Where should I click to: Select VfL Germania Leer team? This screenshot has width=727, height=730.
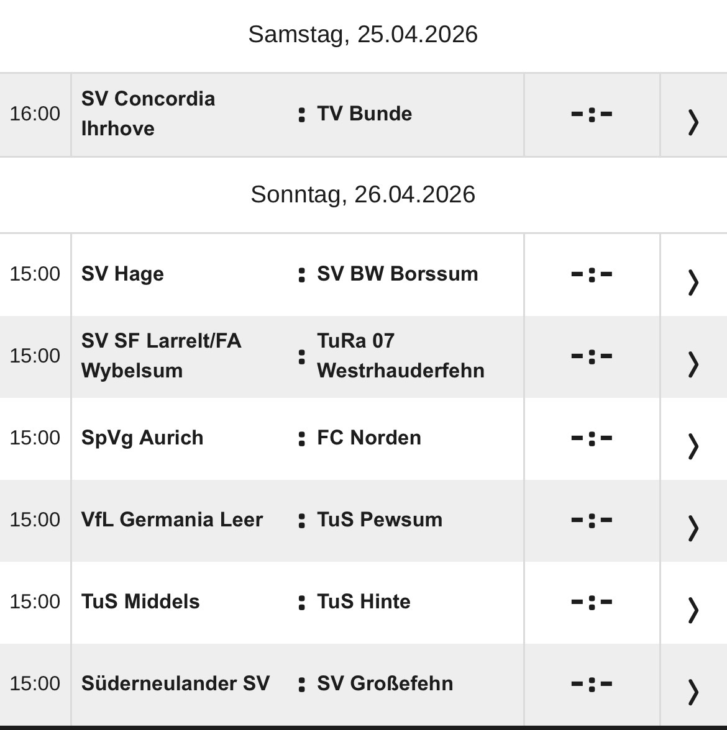[x=172, y=520]
